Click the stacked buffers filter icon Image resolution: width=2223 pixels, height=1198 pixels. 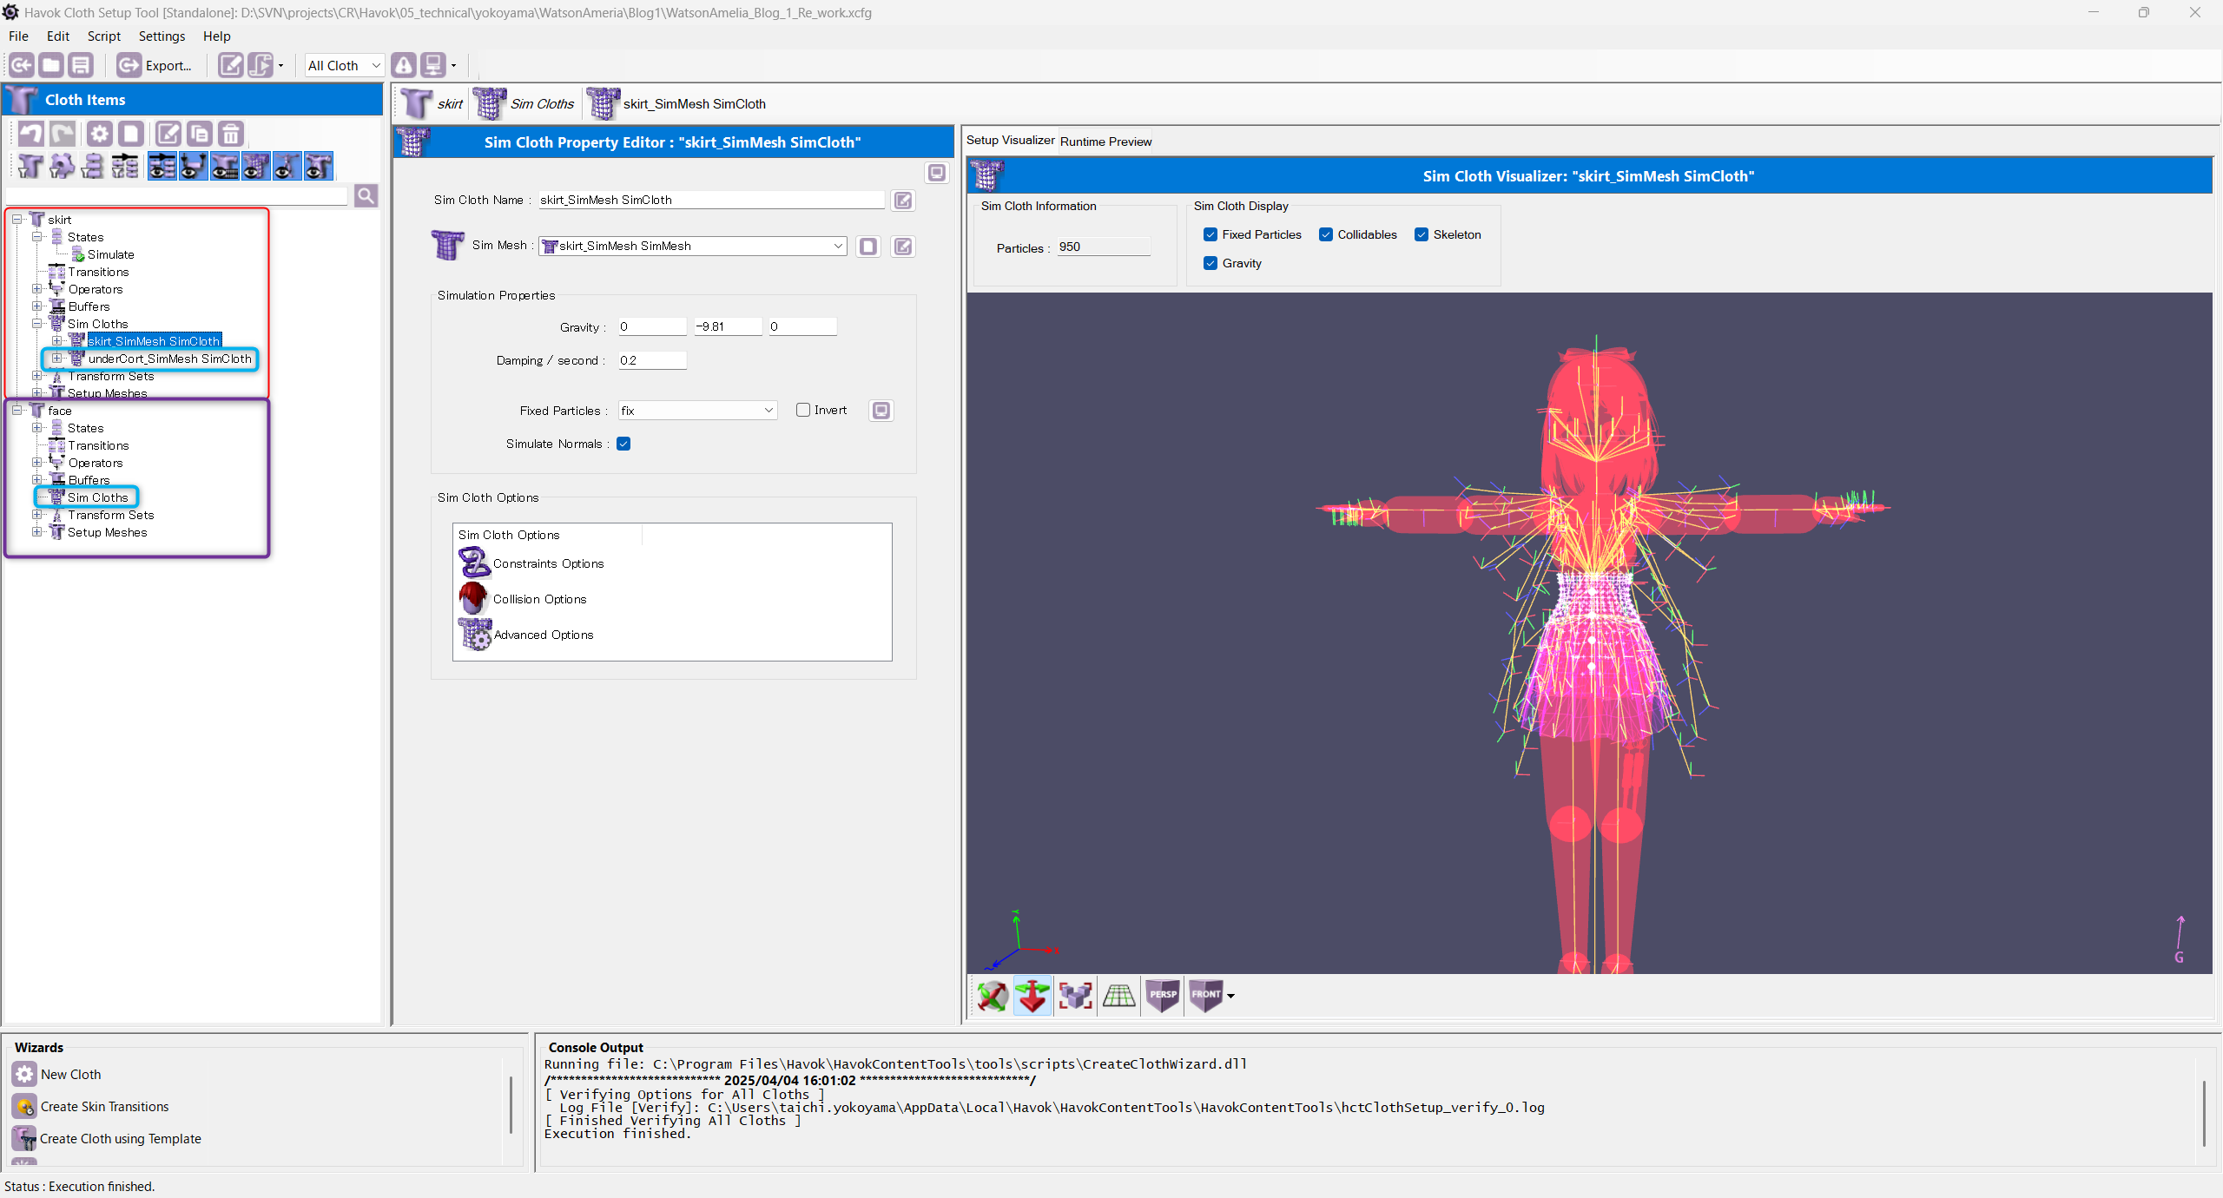point(93,166)
